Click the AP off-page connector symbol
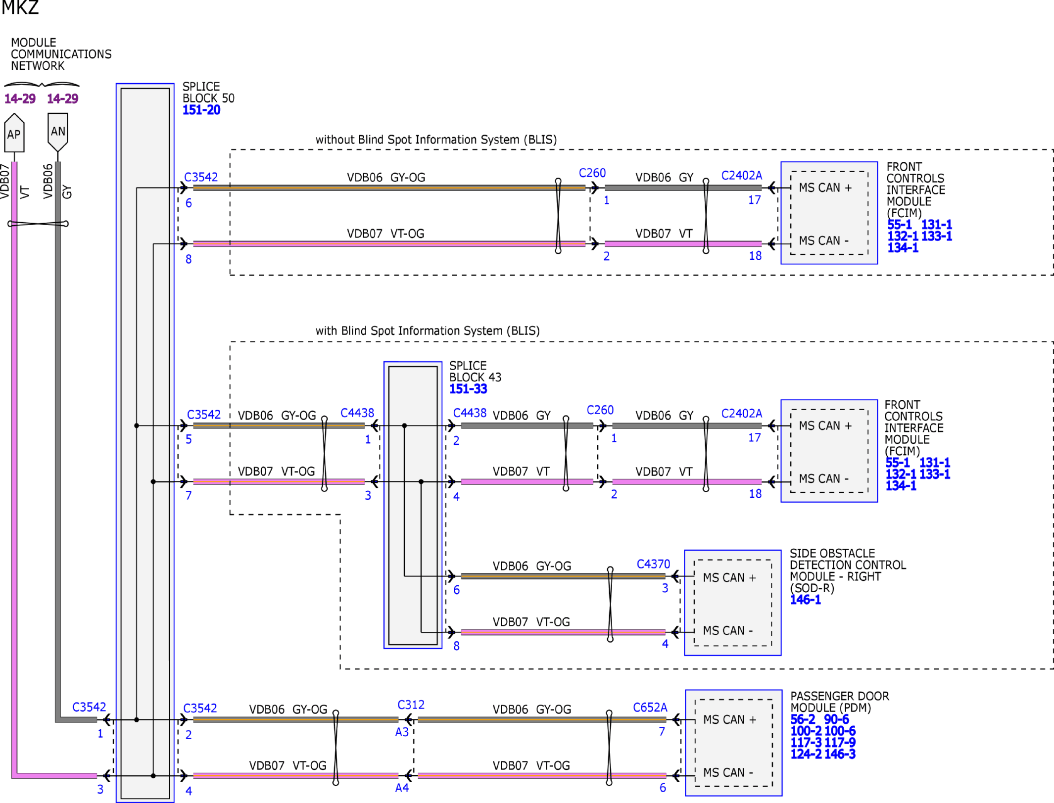Viewport: 1054px width, 803px height. (14, 133)
